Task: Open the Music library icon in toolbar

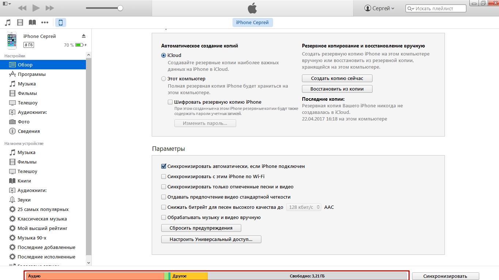Action: point(8,23)
